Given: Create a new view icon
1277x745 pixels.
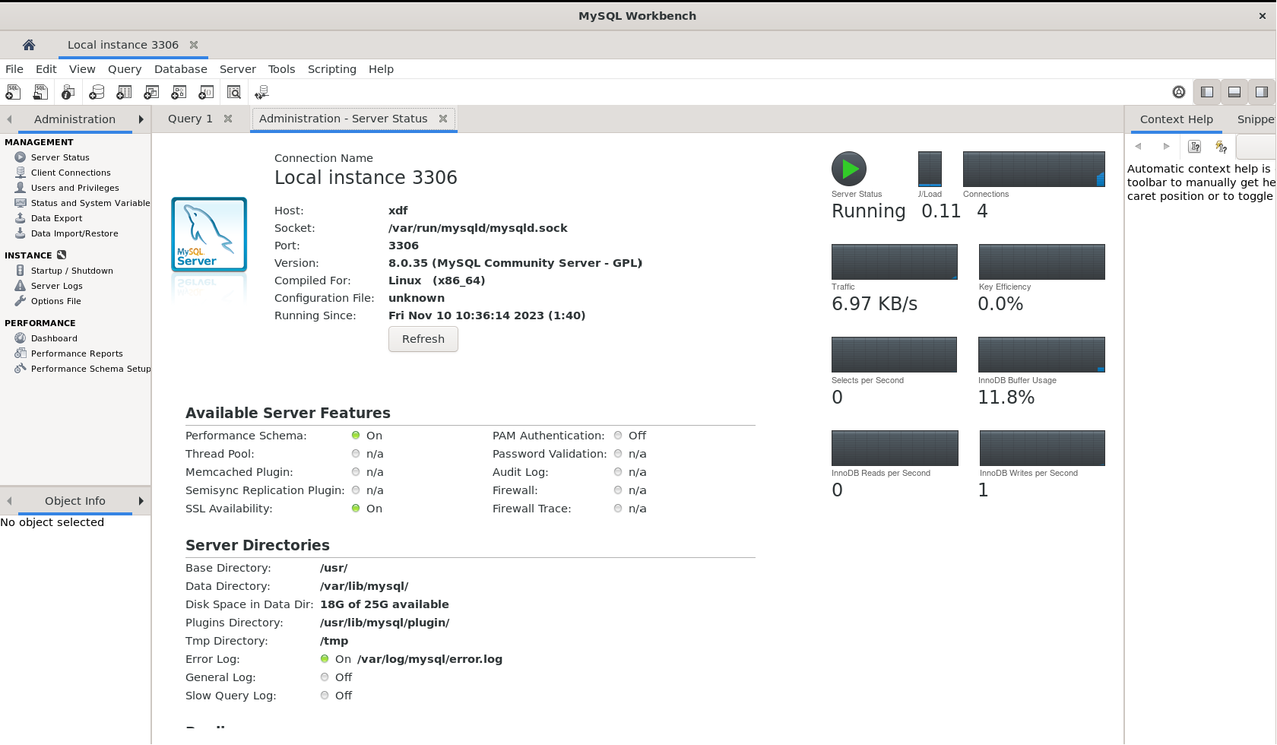Looking at the screenshot, I should 151,92.
